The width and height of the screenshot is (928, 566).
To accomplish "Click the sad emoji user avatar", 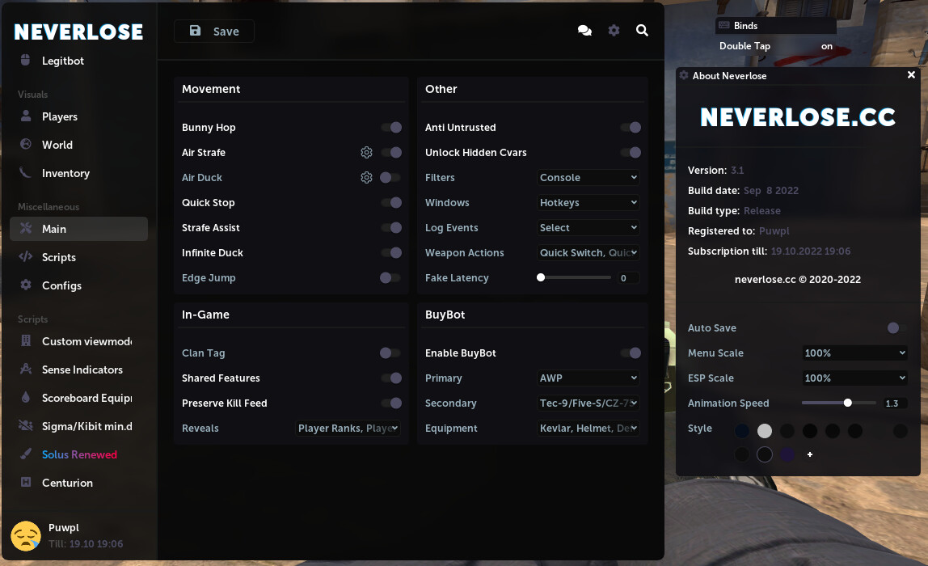I will click(26, 536).
